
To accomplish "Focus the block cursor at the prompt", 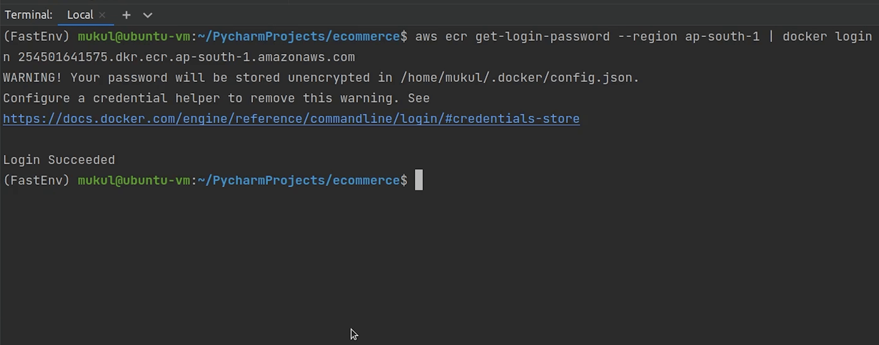I will [419, 180].
